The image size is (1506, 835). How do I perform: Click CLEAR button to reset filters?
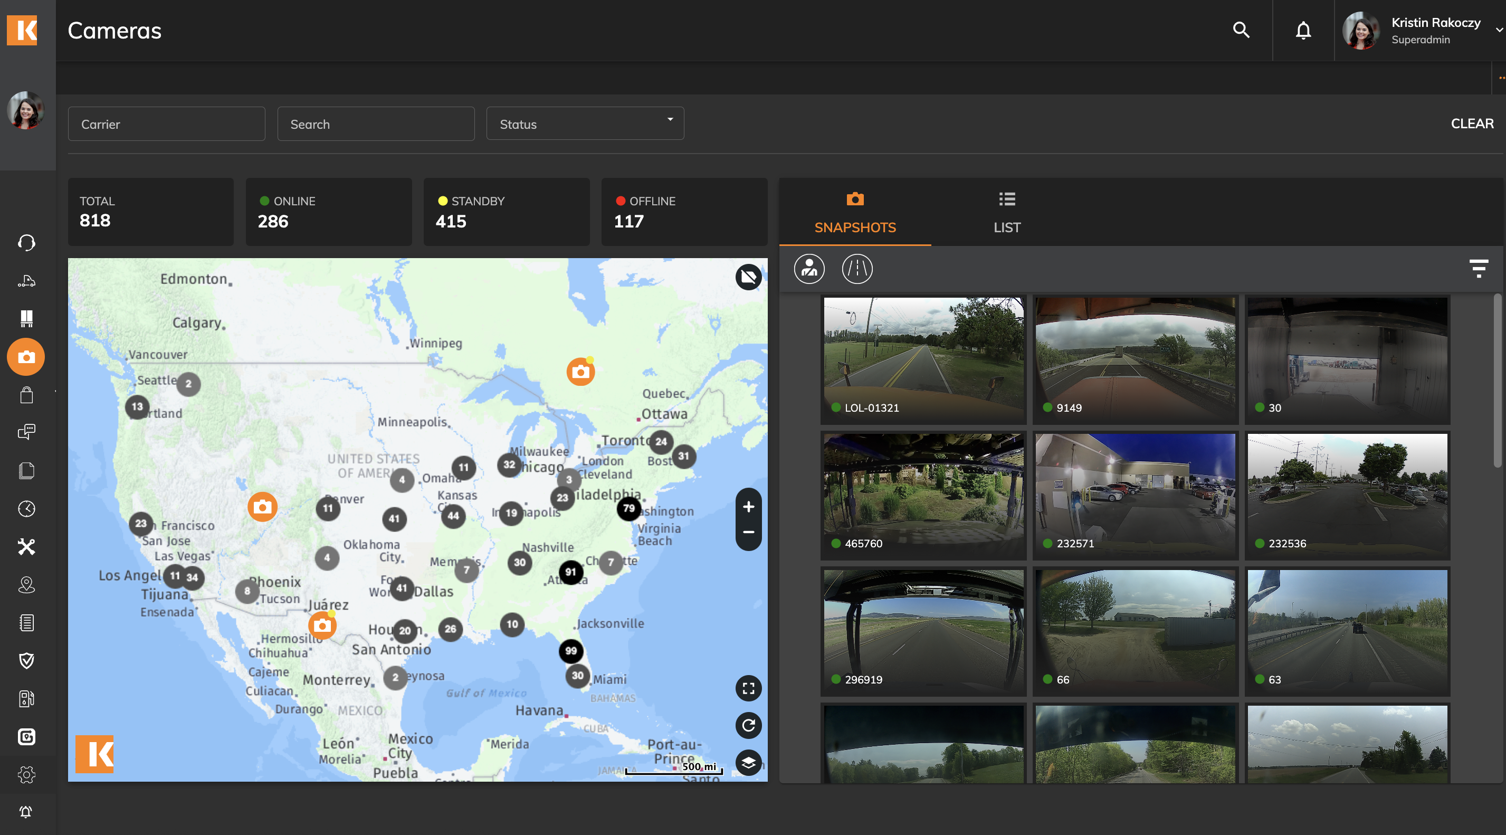1472,122
